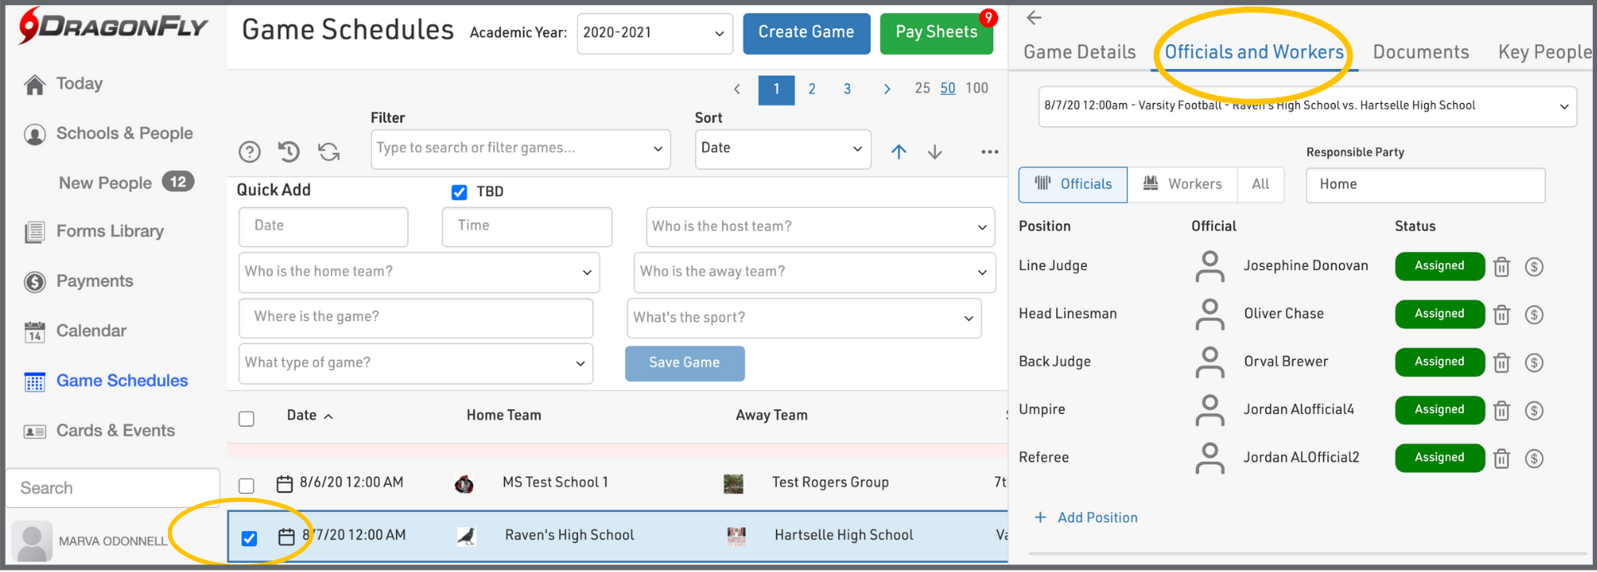Click the sidebar Search field
Image resolution: width=1597 pixels, height=572 pixels.
pos(112,488)
